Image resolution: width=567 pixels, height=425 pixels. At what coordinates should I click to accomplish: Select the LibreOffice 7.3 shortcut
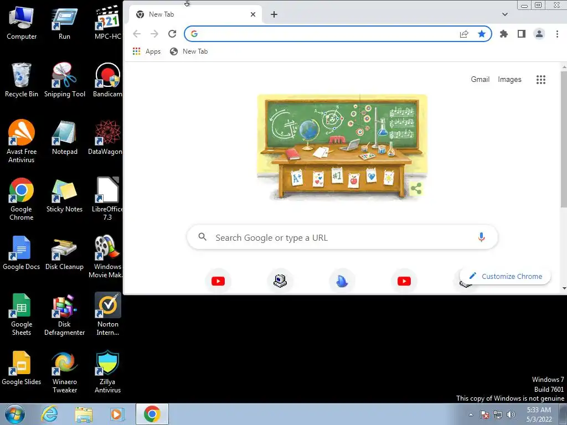click(107, 199)
